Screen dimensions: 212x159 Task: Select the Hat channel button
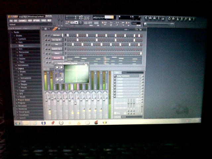coord(57,44)
